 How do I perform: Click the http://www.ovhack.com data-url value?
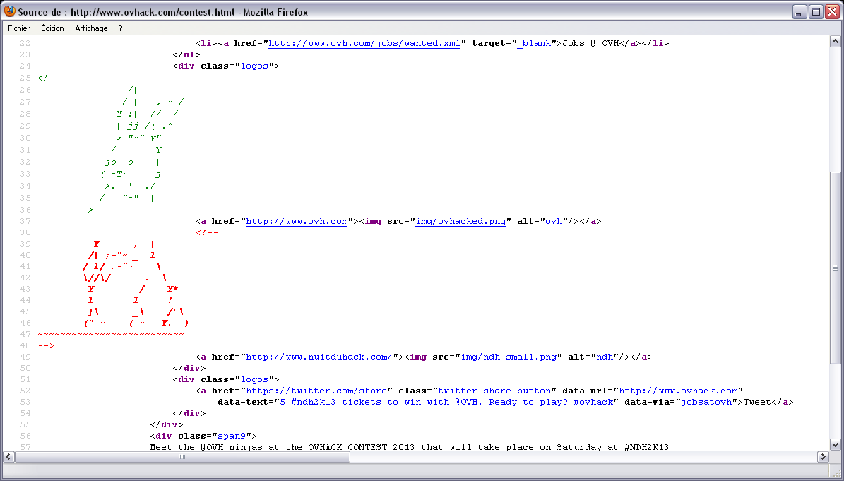click(x=678, y=391)
